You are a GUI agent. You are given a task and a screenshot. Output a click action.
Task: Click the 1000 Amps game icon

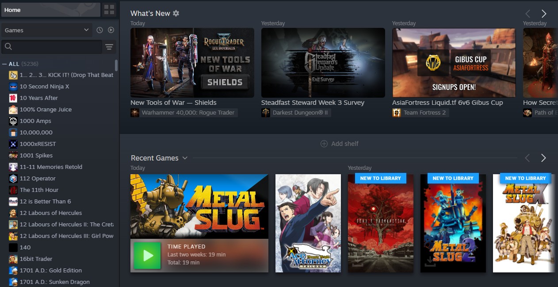(13, 121)
